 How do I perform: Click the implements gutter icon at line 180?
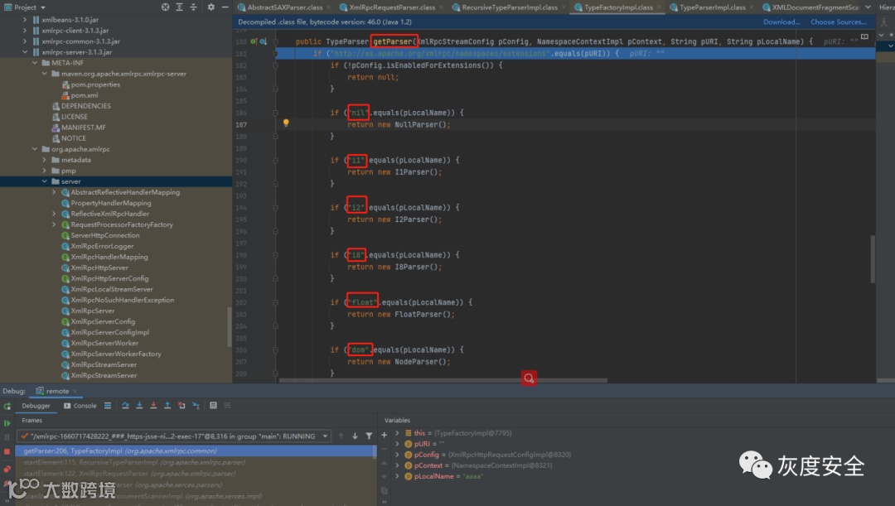tap(254, 41)
